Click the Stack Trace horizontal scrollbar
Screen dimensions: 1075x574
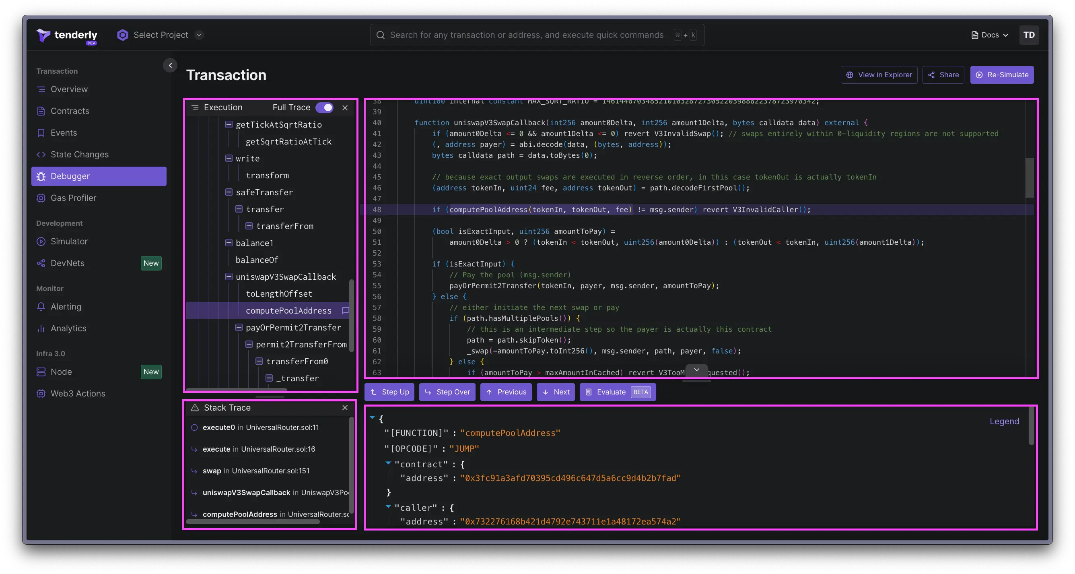click(x=253, y=521)
